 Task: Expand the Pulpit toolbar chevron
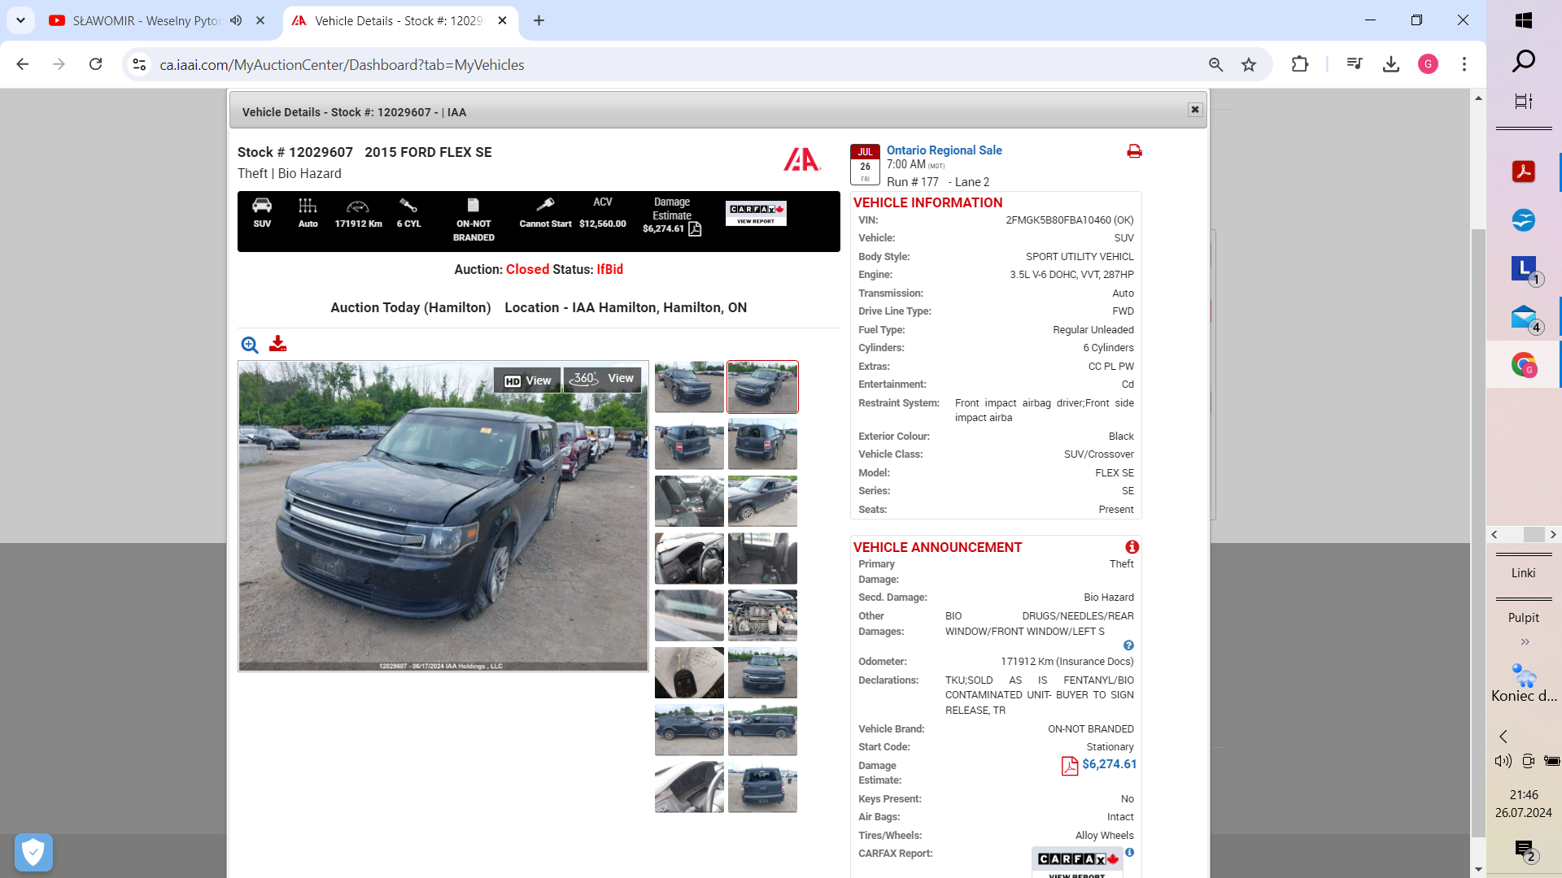tap(1525, 641)
